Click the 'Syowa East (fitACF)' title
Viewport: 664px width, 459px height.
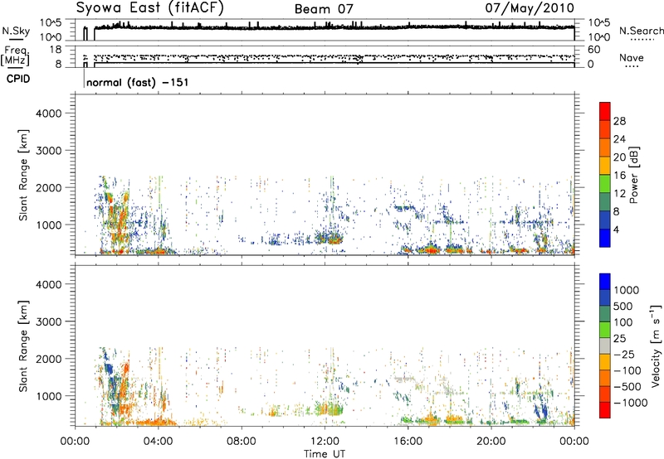pyautogui.click(x=150, y=8)
